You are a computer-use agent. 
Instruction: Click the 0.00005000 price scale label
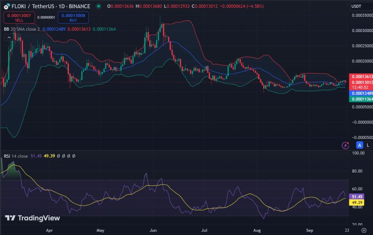pyautogui.click(x=362, y=107)
